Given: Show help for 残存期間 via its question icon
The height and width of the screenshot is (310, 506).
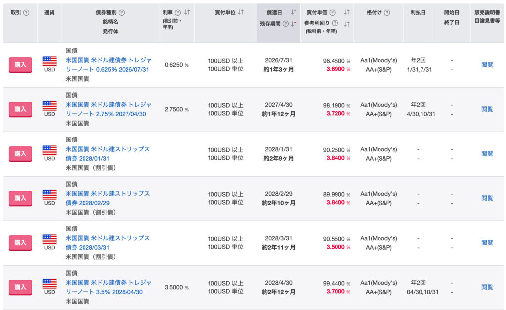Looking at the screenshot, I should [285, 23].
